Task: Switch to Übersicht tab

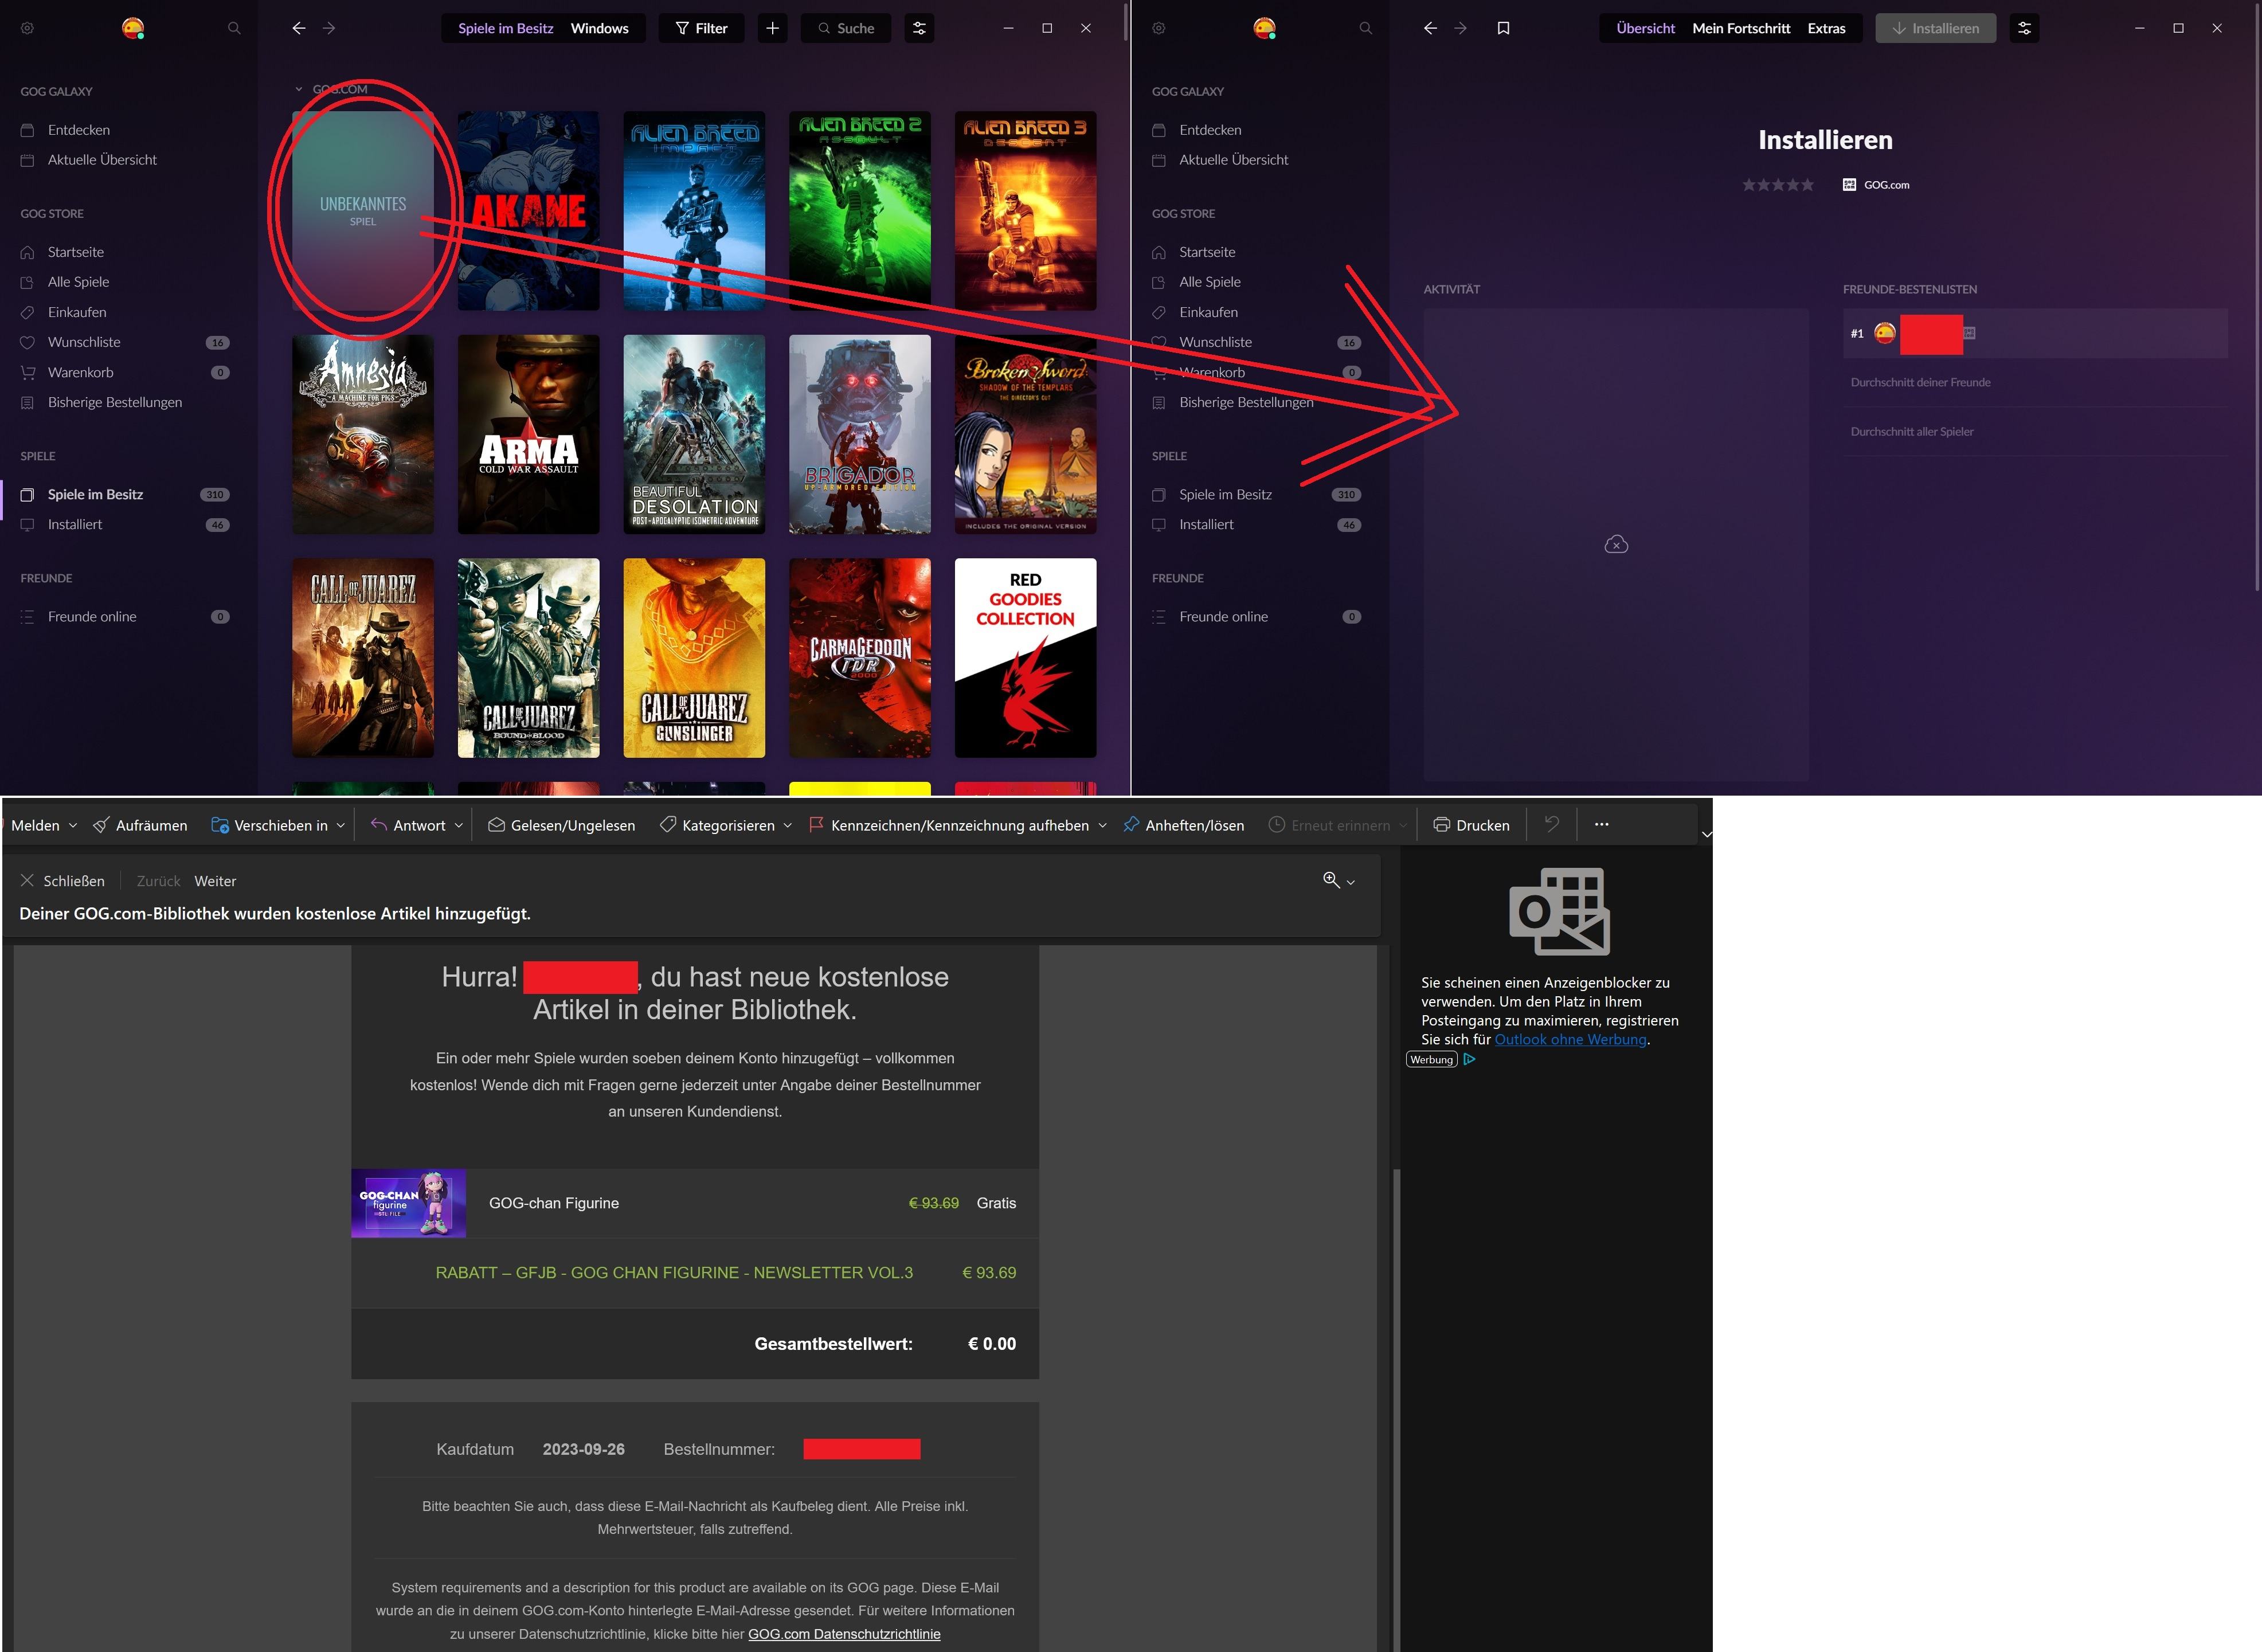Action: 1645,28
